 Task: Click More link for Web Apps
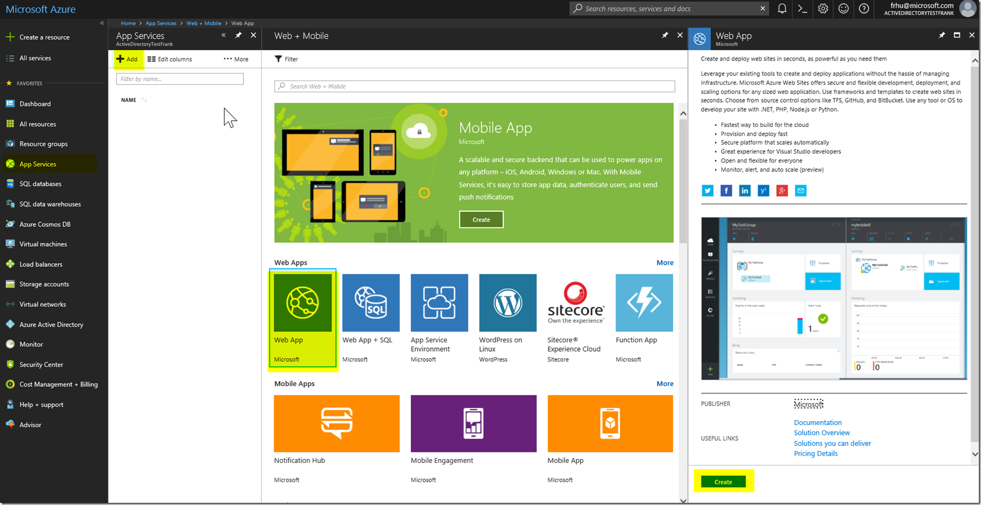pos(665,262)
